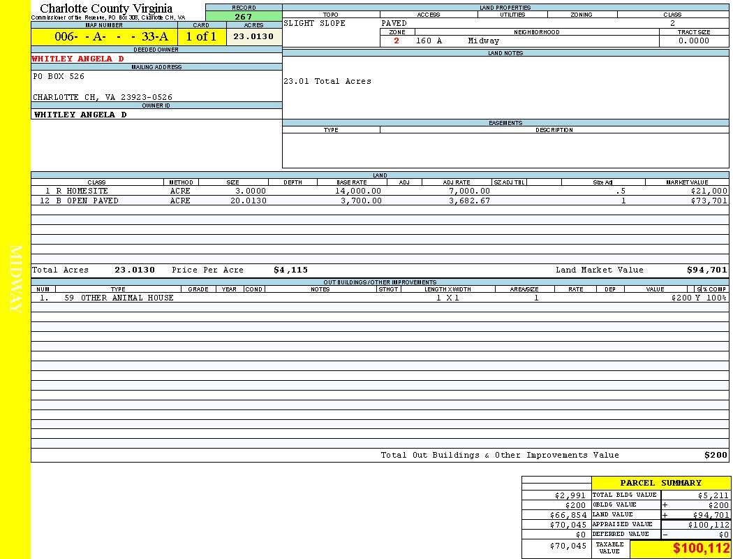The image size is (733, 559).
Task: Click the yellow PARCEL SUMMARY header
Action: click(660, 483)
